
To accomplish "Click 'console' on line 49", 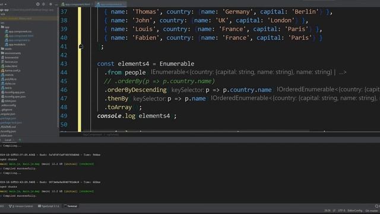I will 109,116.
